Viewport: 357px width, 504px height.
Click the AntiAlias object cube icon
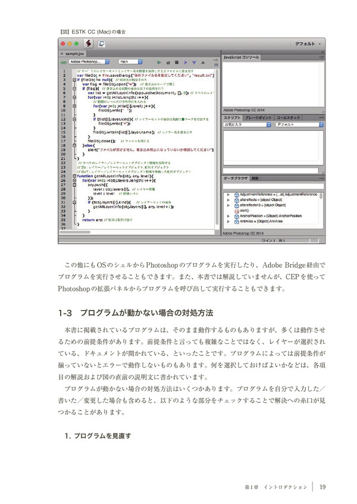pos(236,221)
